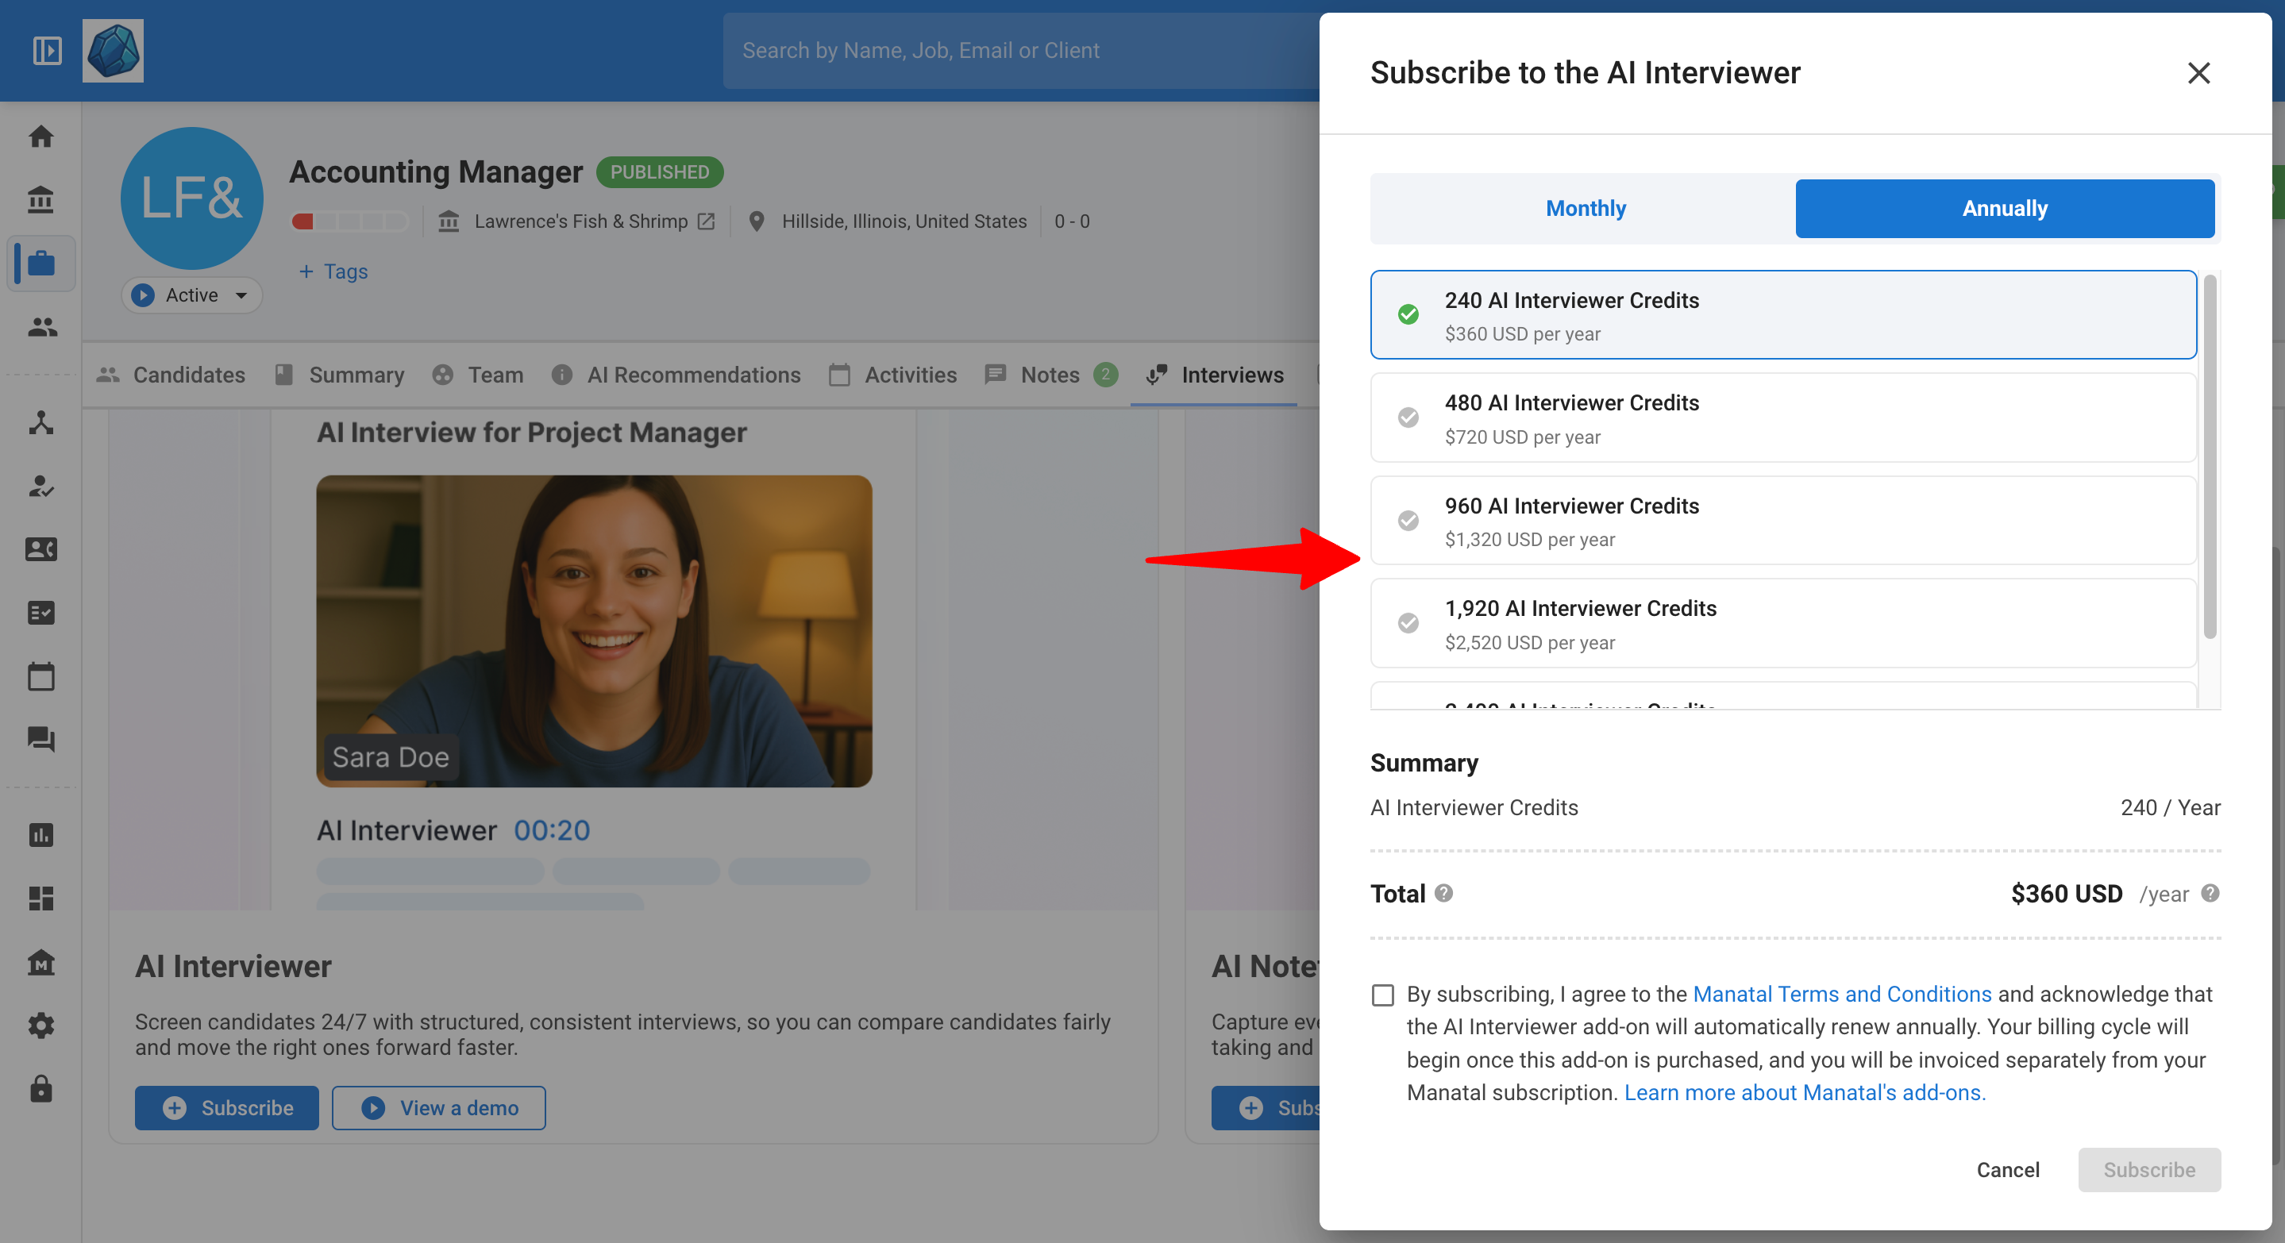Image resolution: width=2285 pixels, height=1243 pixels.
Task: Open the Candidates people sidebar icon
Action: pos(40,327)
